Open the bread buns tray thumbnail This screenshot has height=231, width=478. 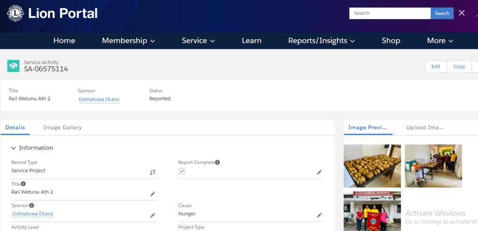(x=372, y=166)
